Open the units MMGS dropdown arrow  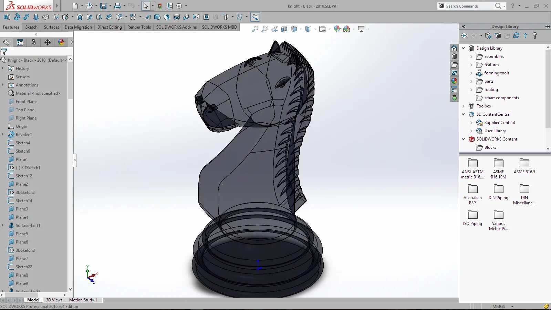pyautogui.click(x=512, y=307)
